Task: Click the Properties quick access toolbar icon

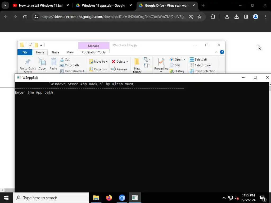Action: click(30, 45)
